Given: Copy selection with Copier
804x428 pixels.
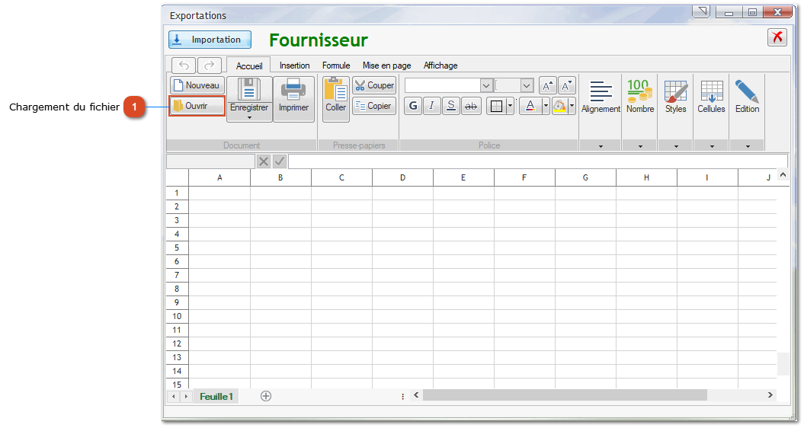Looking at the screenshot, I should 374,106.
